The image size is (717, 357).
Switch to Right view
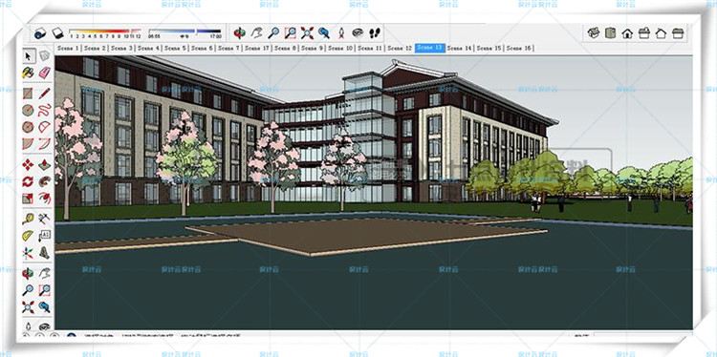point(643,32)
